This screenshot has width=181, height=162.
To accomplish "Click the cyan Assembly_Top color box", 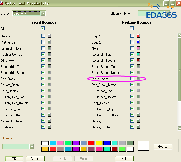I will click(138, 54).
